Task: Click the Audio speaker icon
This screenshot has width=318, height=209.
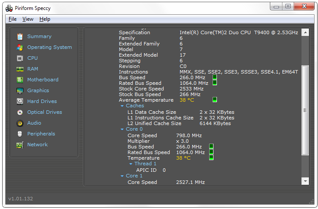Action: 20,123
